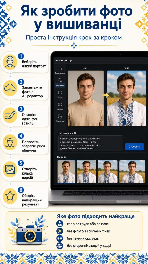Click the face scan icon of step 4

[10, 142]
